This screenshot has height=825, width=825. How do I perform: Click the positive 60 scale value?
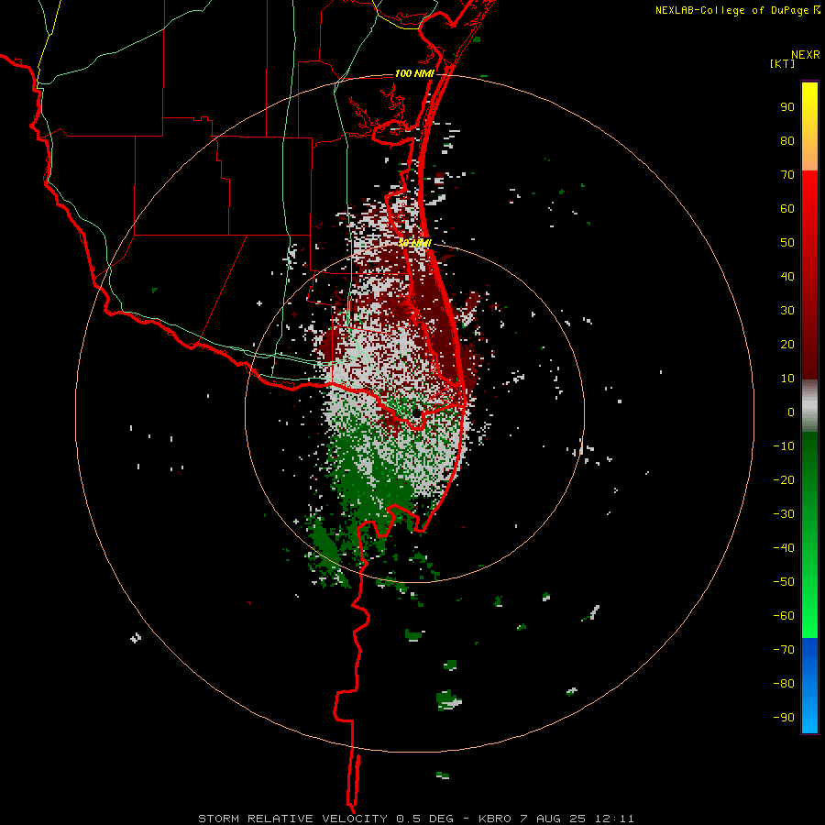[787, 208]
